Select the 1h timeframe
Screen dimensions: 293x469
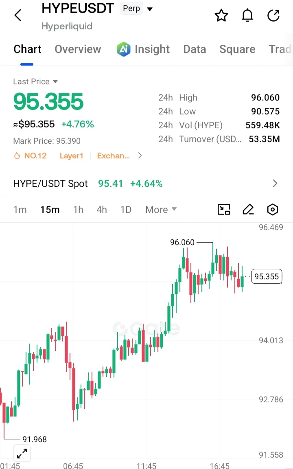tap(78, 209)
